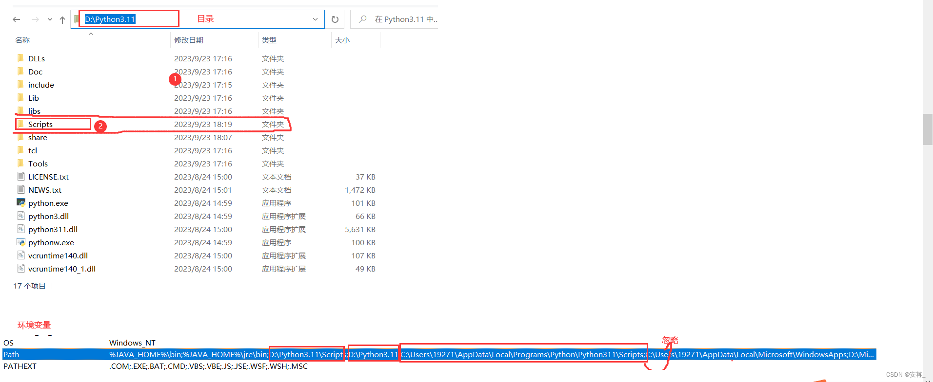933x382 pixels.
Task: Select the tcl folder icon
Action: tap(20, 150)
